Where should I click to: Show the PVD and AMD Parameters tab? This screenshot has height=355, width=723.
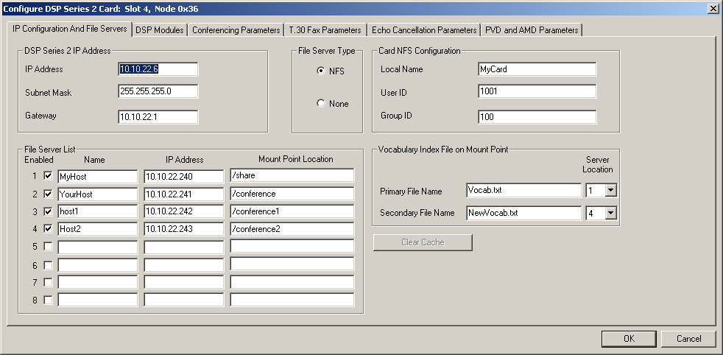[531, 30]
